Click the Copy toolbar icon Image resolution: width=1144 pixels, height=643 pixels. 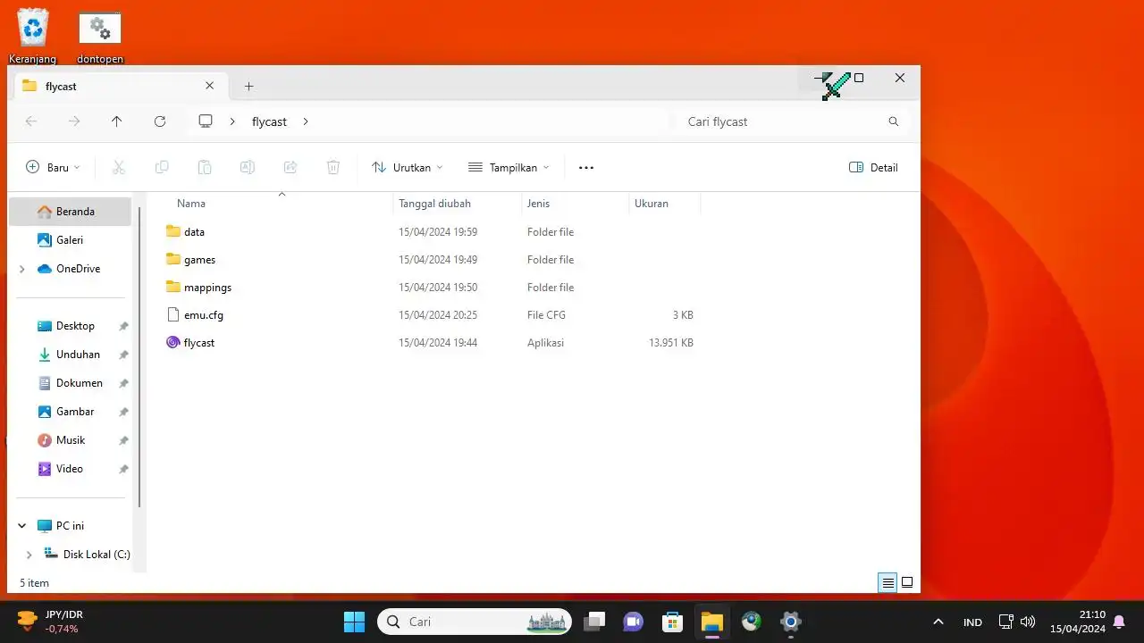pos(162,167)
